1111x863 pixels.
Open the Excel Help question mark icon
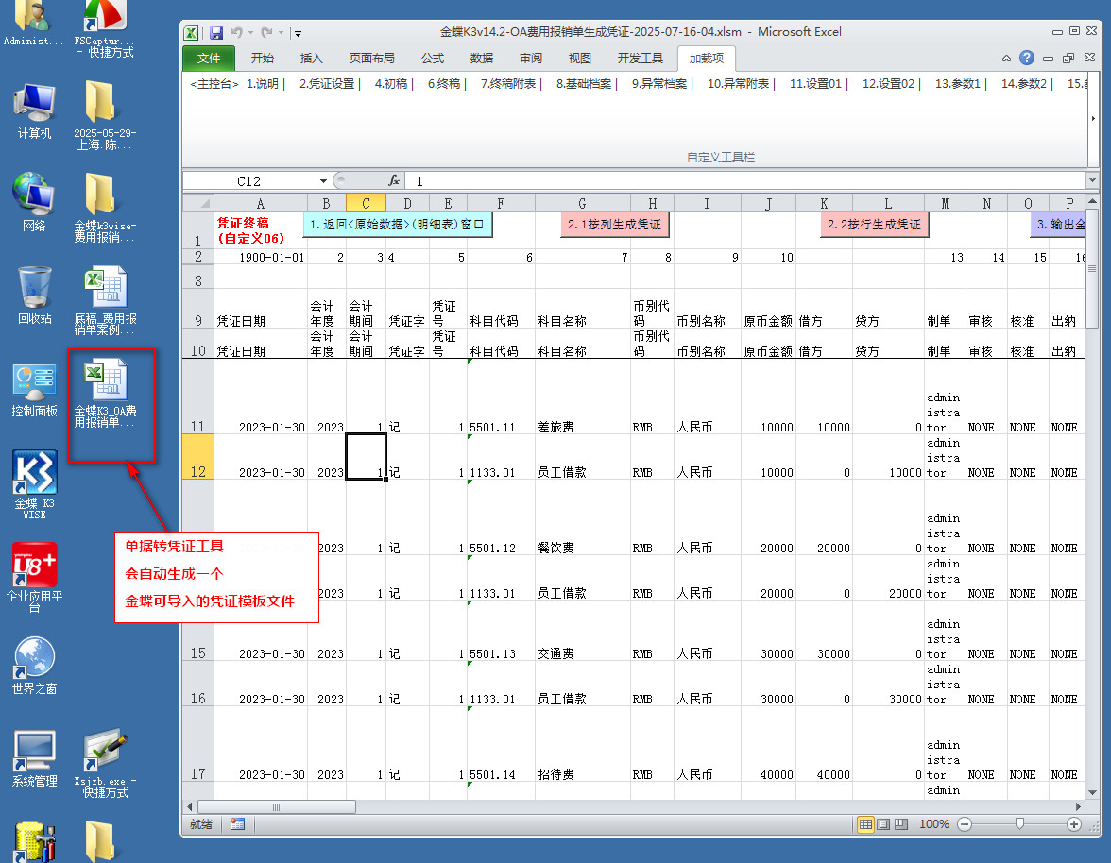coord(1026,58)
